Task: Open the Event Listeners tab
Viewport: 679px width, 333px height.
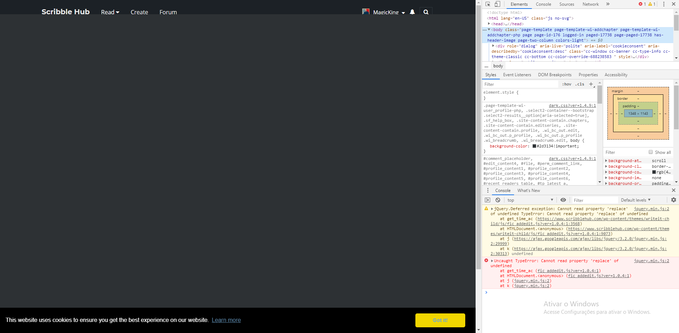Action: pos(517,75)
